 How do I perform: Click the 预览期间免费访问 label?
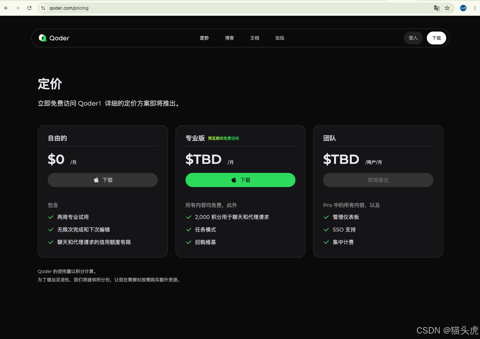[224, 138]
